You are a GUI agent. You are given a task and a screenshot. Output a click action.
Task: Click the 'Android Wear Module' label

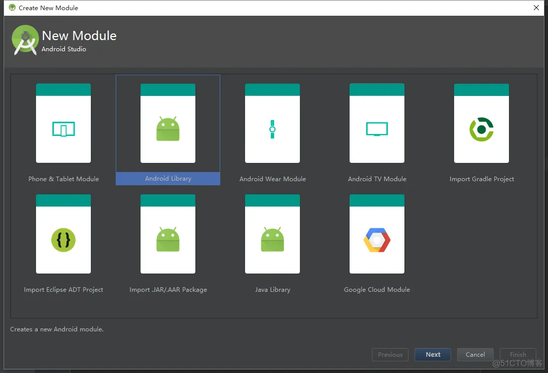(x=272, y=179)
